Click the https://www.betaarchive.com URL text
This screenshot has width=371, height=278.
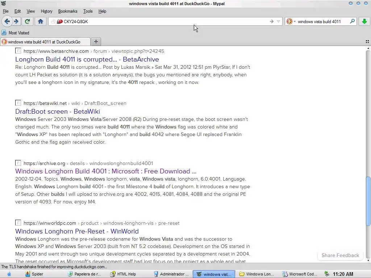pos(56,51)
